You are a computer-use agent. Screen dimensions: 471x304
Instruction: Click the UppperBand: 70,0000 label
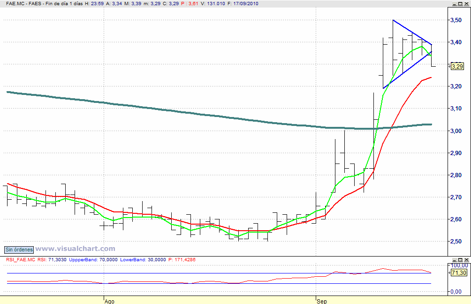93,259
